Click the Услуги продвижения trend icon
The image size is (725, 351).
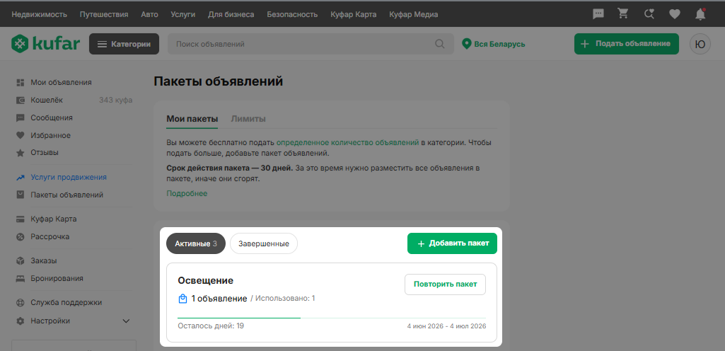(20, 177)
